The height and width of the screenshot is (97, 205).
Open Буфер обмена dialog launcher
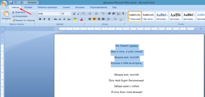[x=35, y=24]
